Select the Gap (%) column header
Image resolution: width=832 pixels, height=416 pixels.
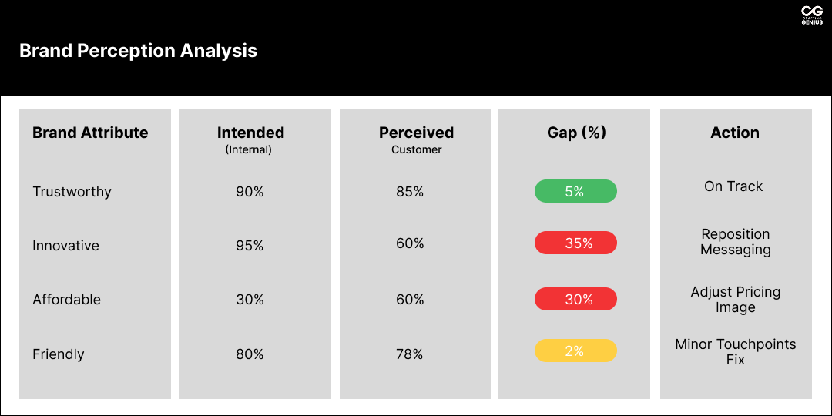point(576,133)
